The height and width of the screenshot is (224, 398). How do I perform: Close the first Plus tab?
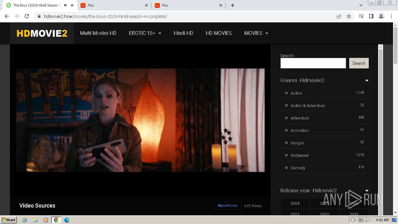(146, 5)
